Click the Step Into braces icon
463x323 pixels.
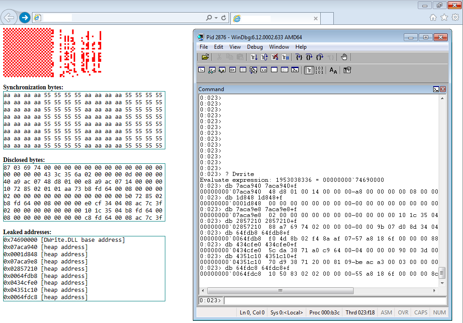coord(299,57)
